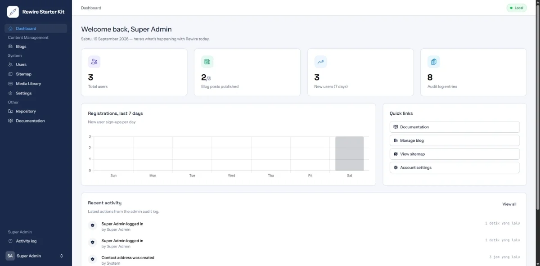Click the 3 jam yang lalu timestamp
The image size is (540, 266).
click(504, 257)
